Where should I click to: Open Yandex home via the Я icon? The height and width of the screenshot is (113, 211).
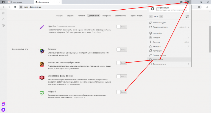coord(9,7)
